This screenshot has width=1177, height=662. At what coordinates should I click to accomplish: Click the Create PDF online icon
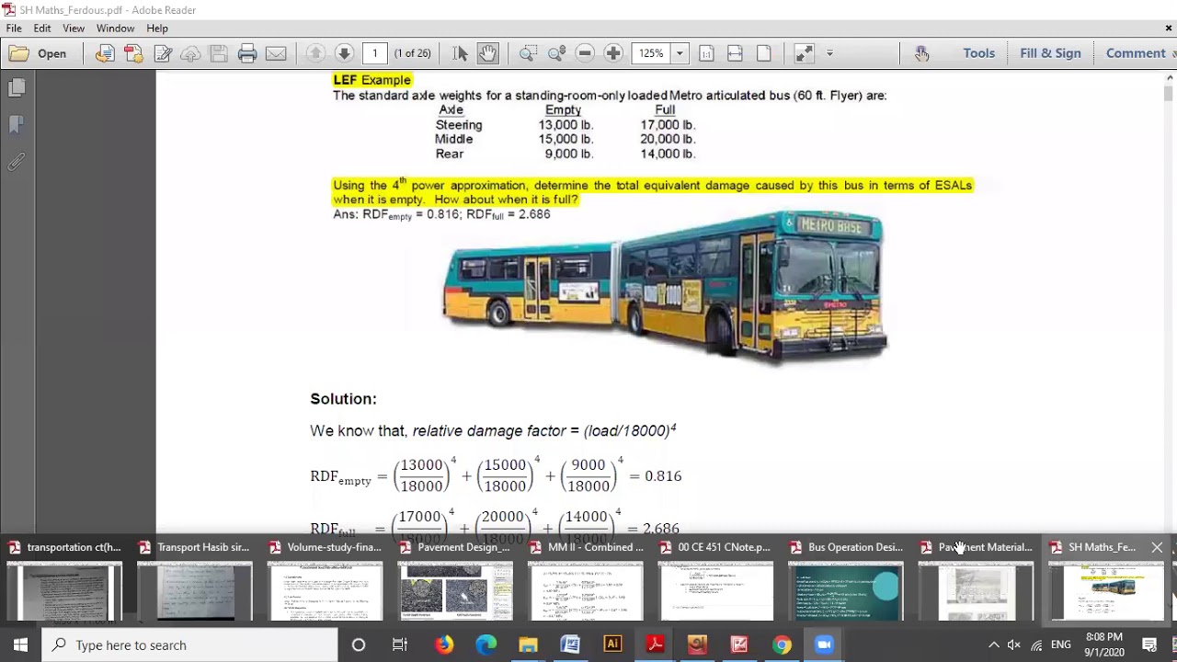point(105,53)
